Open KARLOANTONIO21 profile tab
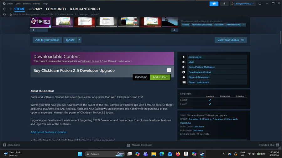The width and height of the screenshot is (282, 158). pos(85,9)
